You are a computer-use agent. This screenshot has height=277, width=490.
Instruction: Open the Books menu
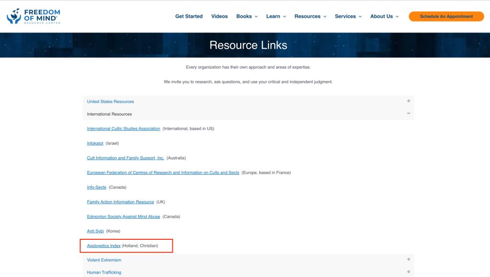tap(247, 16)
